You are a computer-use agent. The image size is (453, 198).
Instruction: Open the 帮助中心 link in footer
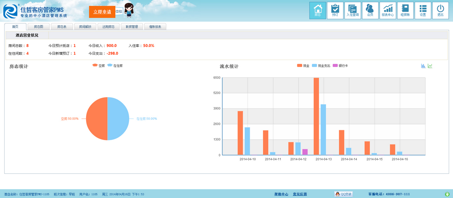[x=281, y=194]
